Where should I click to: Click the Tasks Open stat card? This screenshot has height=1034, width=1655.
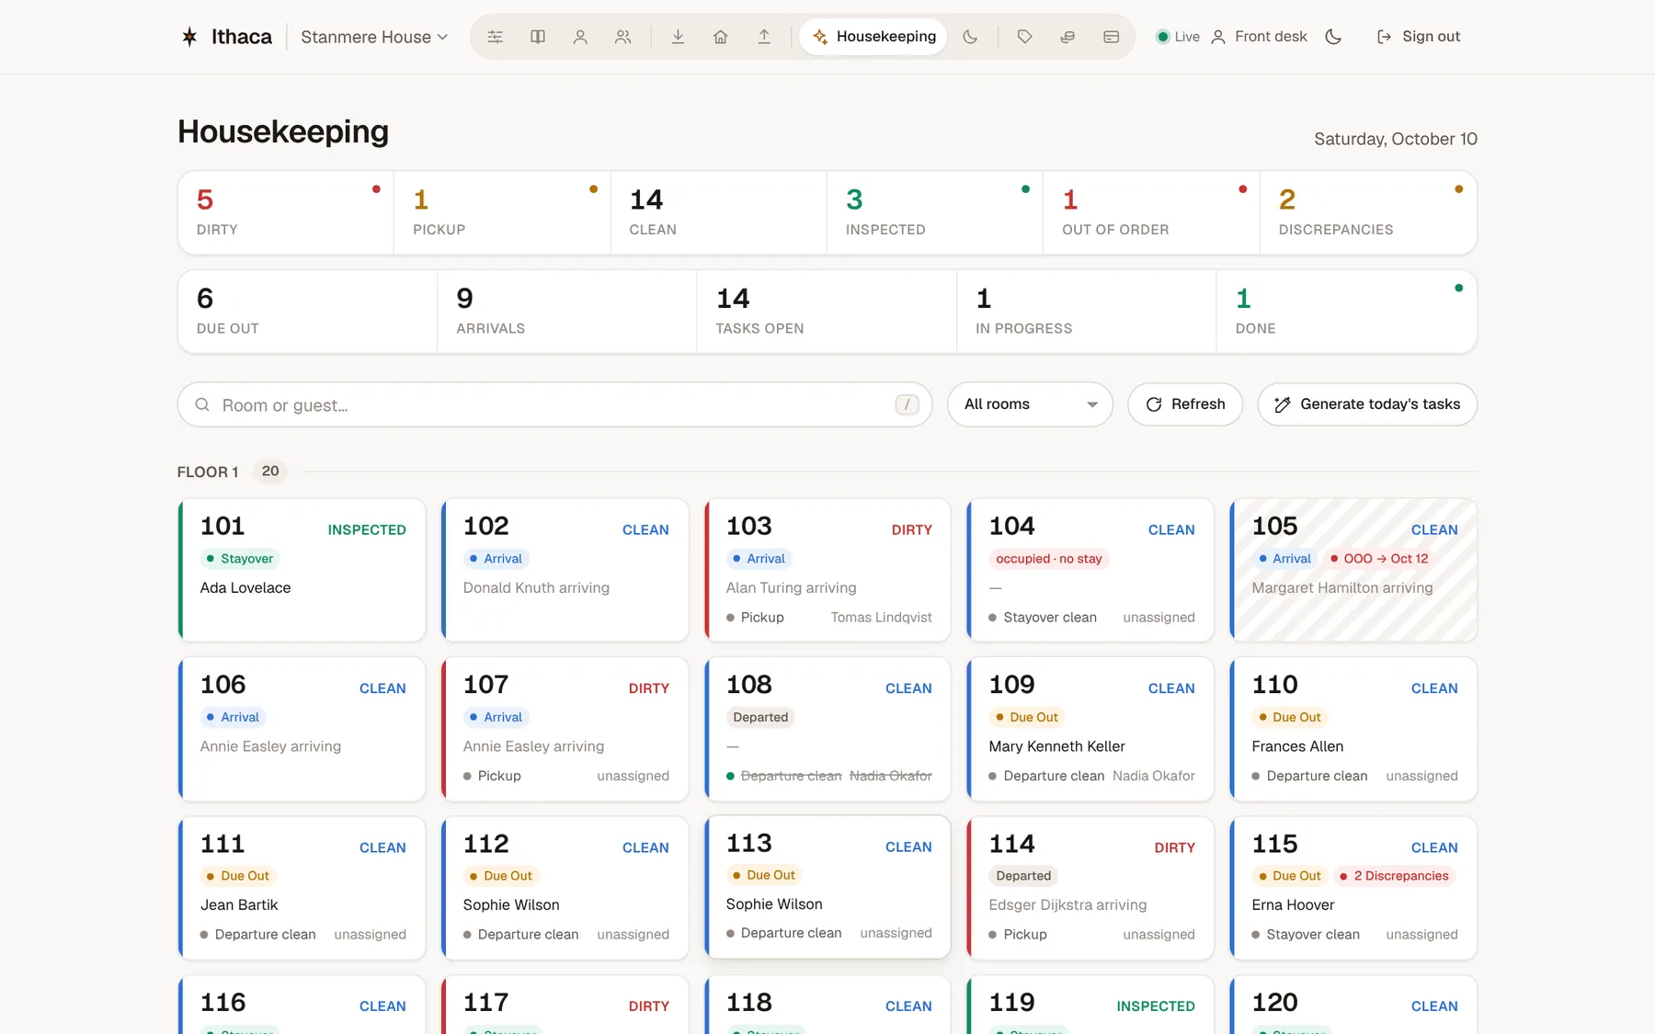click(827, 312)
